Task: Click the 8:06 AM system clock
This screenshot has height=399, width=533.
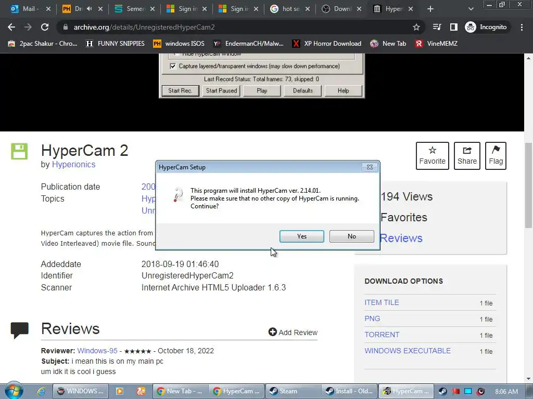Action: (x=506, y=391)
